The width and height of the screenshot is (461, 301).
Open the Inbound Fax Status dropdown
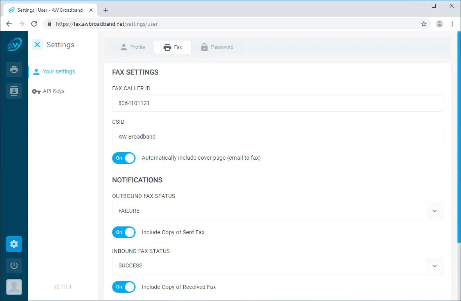point(277,266)
